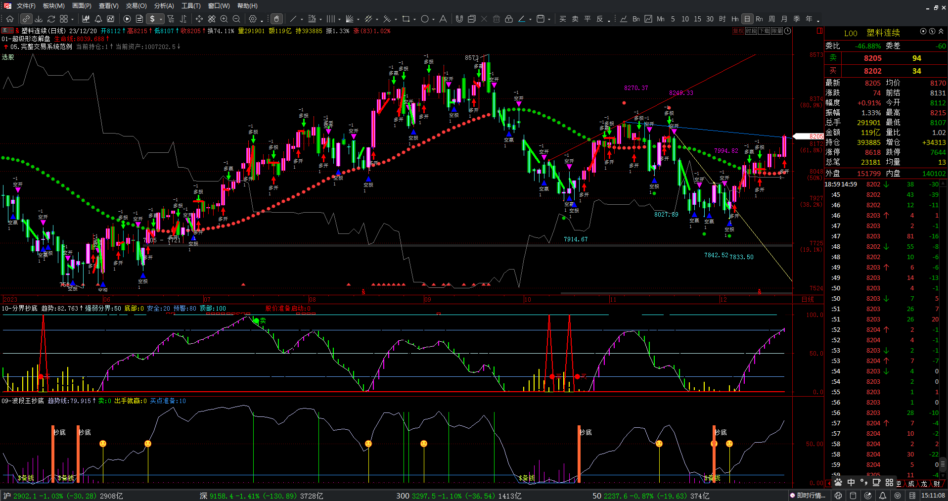Viewport: 948px width, 501px height.
Task: Click the 买 buy button
Action: 563,19
